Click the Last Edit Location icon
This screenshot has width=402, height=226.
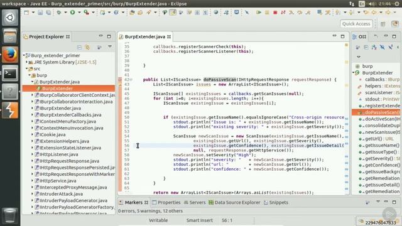366,13
